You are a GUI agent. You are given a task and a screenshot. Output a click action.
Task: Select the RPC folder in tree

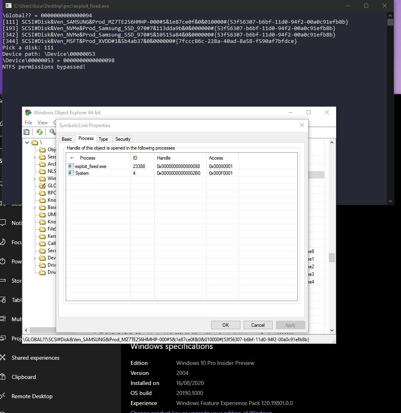(x=47, y=193)
